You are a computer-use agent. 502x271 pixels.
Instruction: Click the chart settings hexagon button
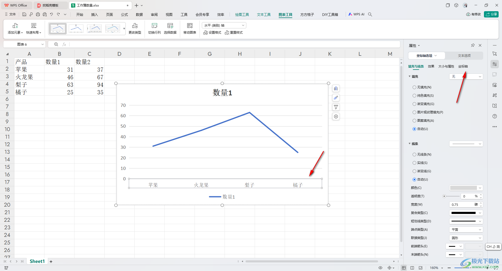click(336, 116)
